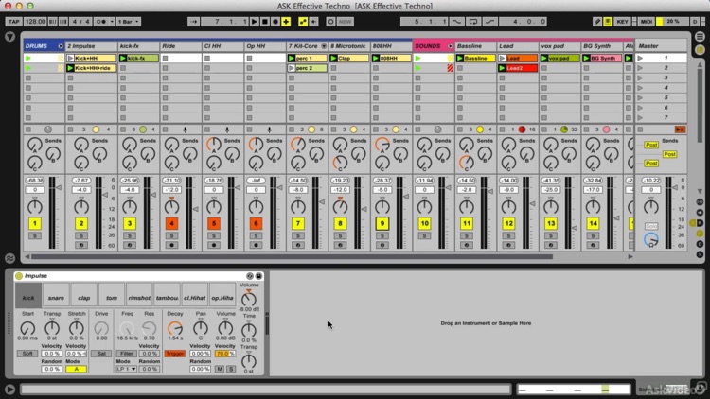This screenshot has height=399, width=710.
Task: Toggle the Impulse device activator circle
Action: (19, 276)
